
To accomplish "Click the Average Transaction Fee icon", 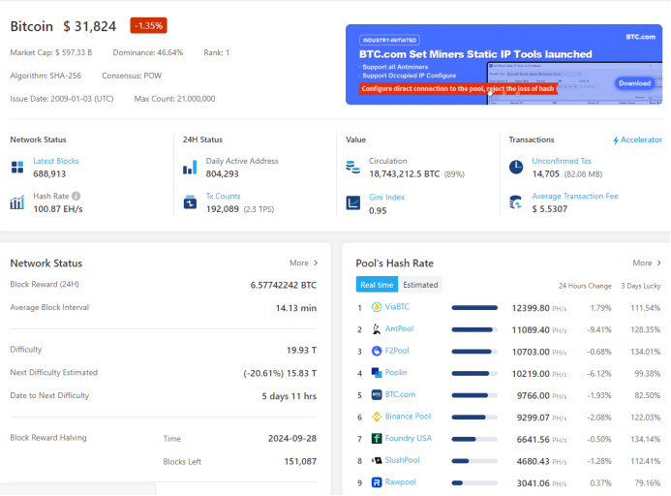I will 516,202.
